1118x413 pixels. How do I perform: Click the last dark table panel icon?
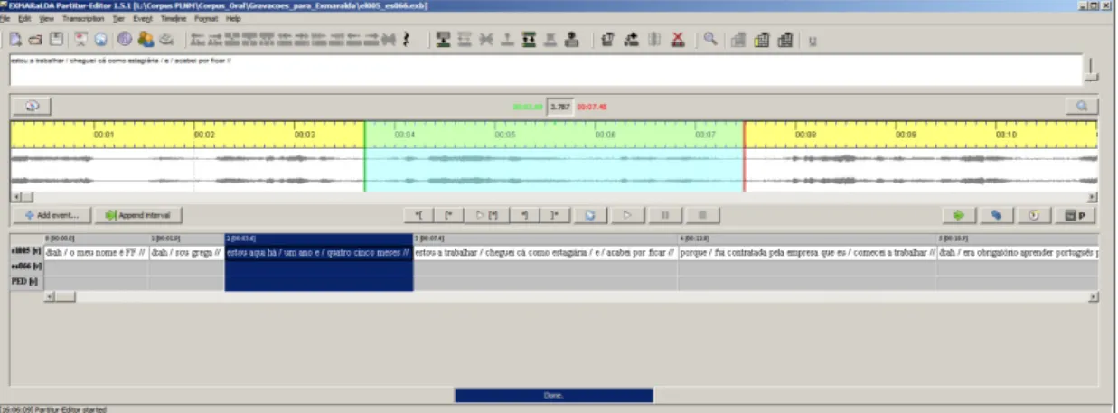click(x=784, y=39)
